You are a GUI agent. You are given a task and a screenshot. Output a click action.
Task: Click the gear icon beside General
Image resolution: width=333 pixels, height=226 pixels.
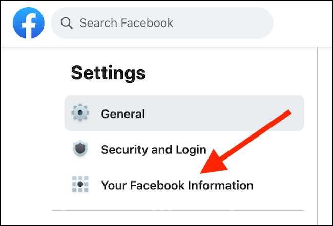pyautogui.click(x=80, y=113)
